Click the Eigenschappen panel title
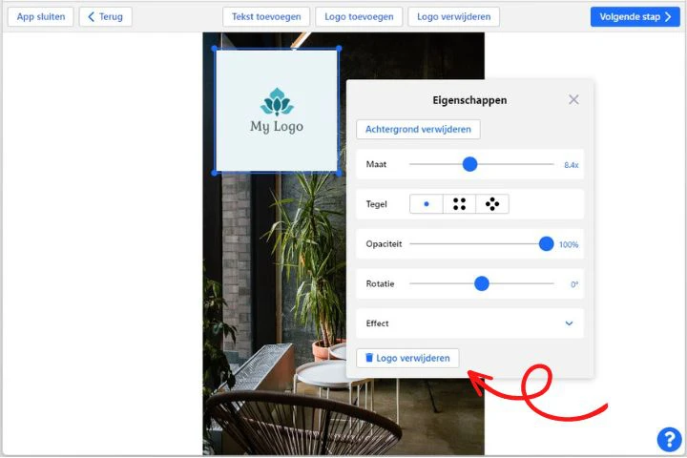Screen dimensions: 687x458 pyautogui.click(x=469, y=100)
